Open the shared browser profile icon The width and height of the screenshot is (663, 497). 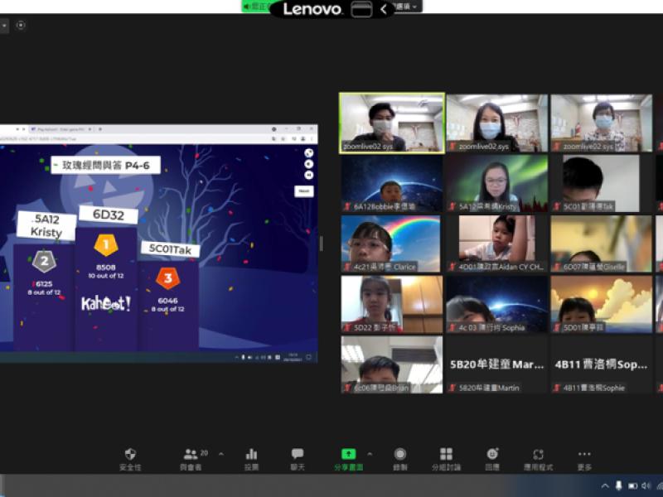[x=303, y=138]
